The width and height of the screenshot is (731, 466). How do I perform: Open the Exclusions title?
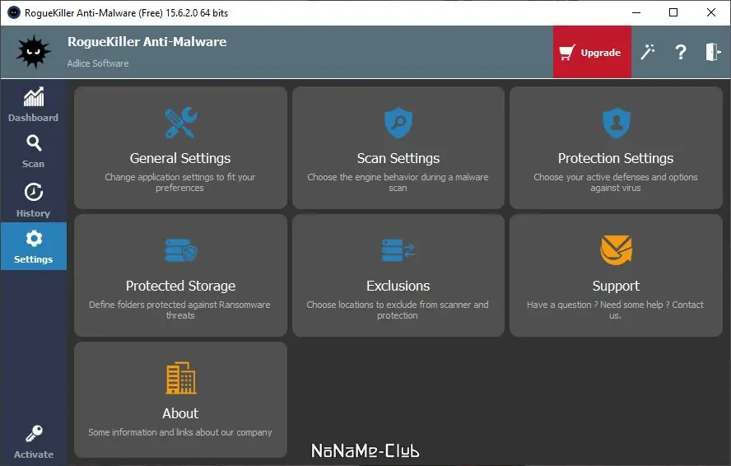tap(398, 286)
